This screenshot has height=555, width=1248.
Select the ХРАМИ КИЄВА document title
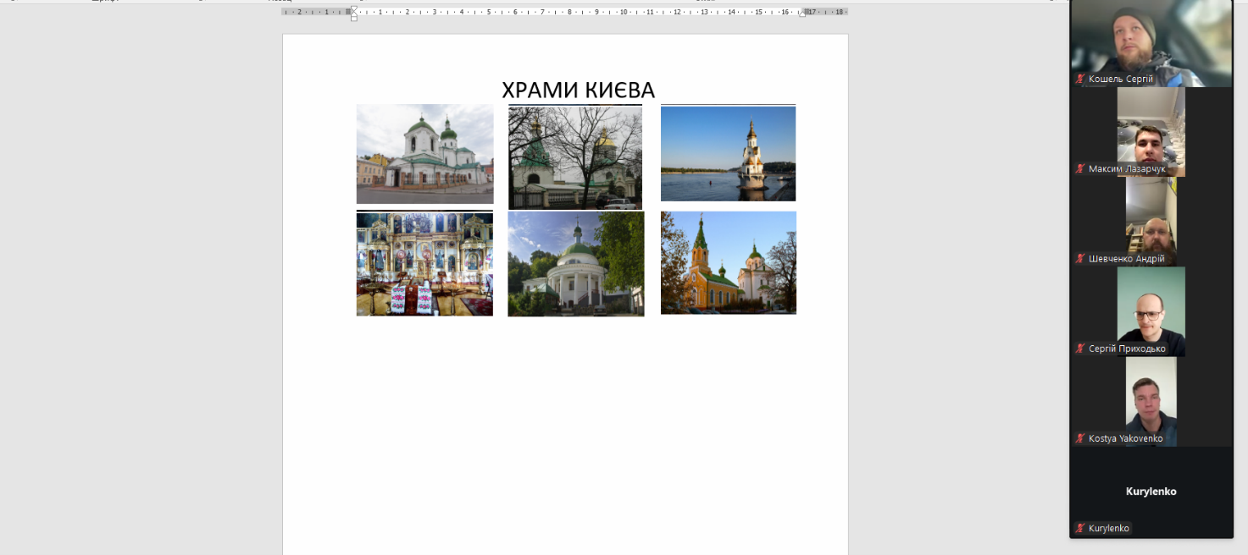pos(578,90)
